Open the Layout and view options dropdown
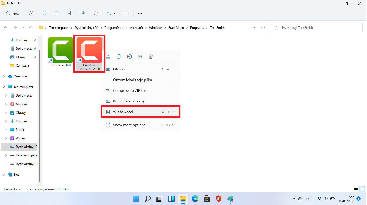The image size is (367, 205). tap(125, 13)
